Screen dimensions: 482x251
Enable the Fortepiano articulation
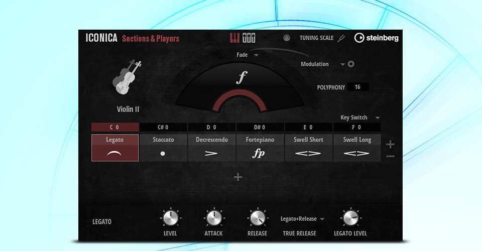tap(260, 148)
